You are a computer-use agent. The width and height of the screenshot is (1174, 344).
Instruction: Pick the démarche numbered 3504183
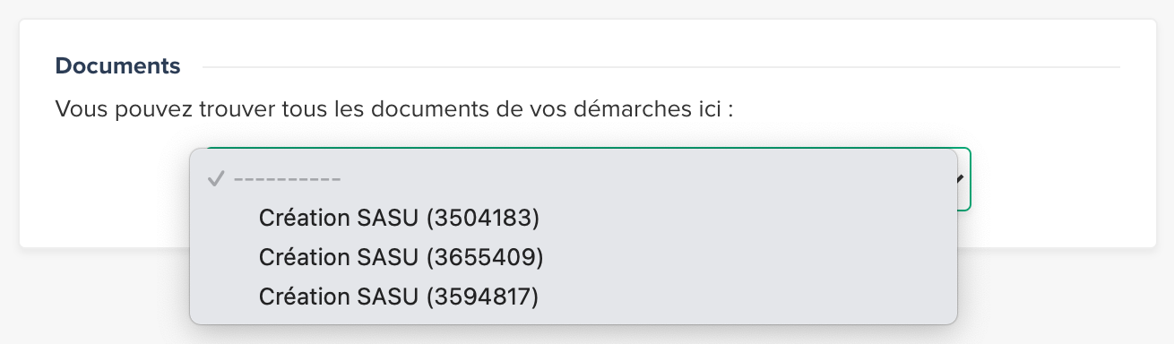coord(399,218)
